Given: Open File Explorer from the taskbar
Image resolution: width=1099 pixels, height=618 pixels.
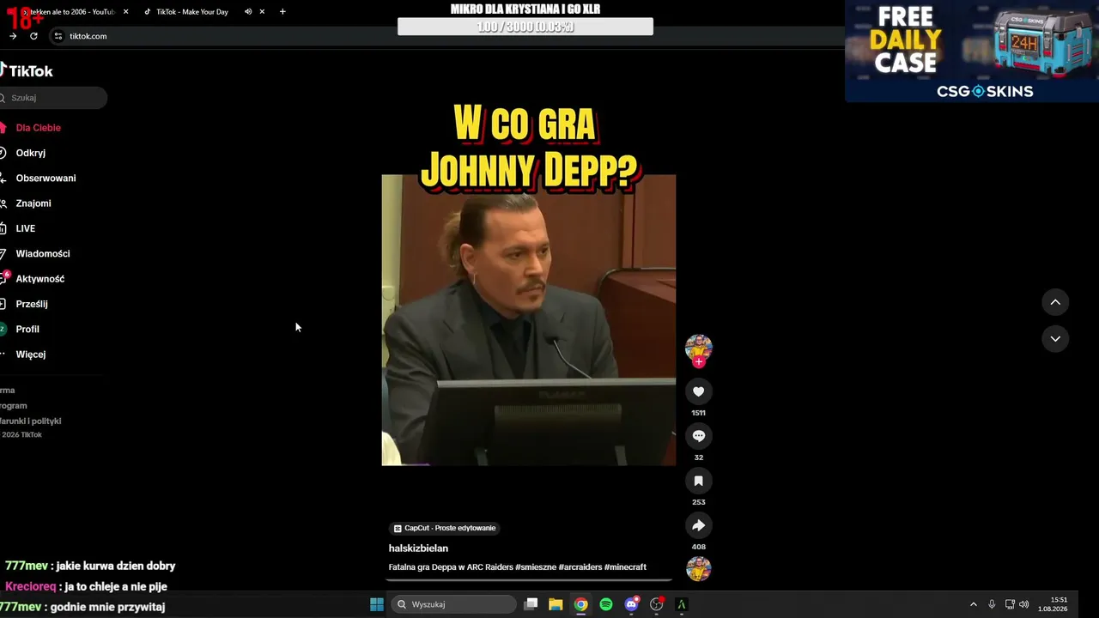Looking at the screenshot, I should (x=556, y=604).
